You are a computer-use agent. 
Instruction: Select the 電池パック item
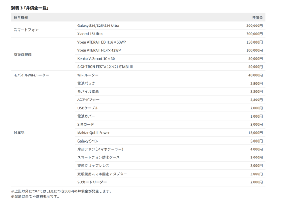click(x=86, y=83)
